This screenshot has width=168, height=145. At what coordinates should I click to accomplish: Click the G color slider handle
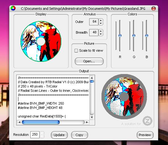[x=134, y=35]
